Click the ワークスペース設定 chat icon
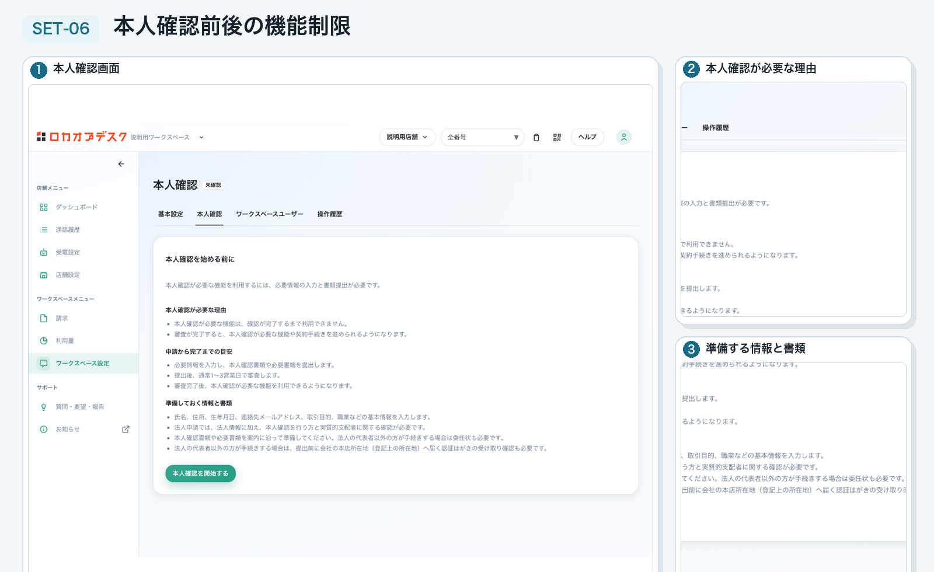 tap(44, 363)
